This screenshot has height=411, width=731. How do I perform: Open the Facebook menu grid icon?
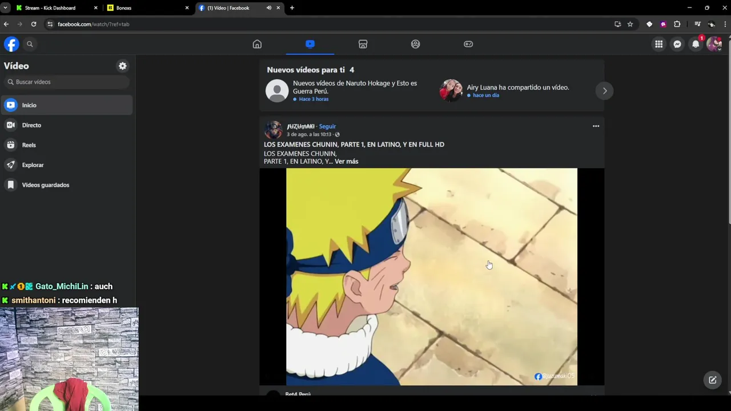[x=658, y=44]
